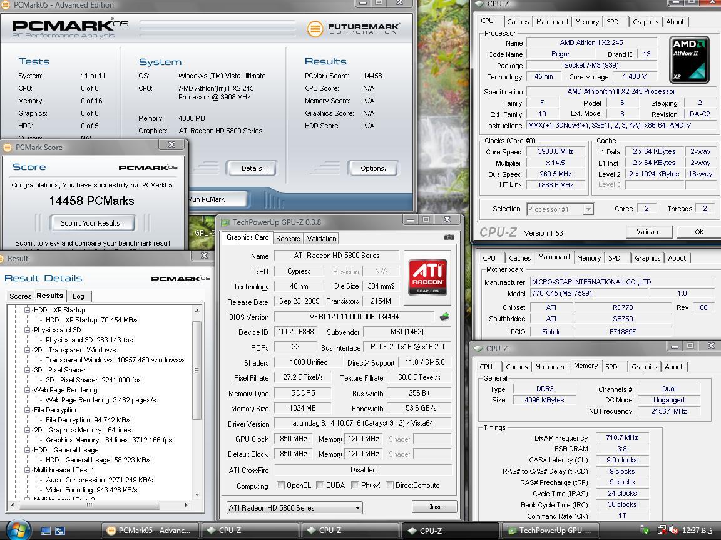This screenshot has width=721, height=540.
Task: Click the scroll right arrow in Result Details
Action: (x=186, y=505)
